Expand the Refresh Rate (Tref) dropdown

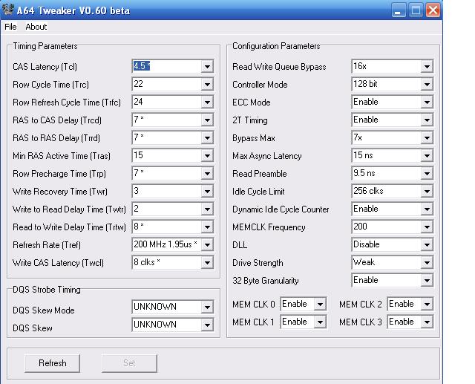pos(207,245)
